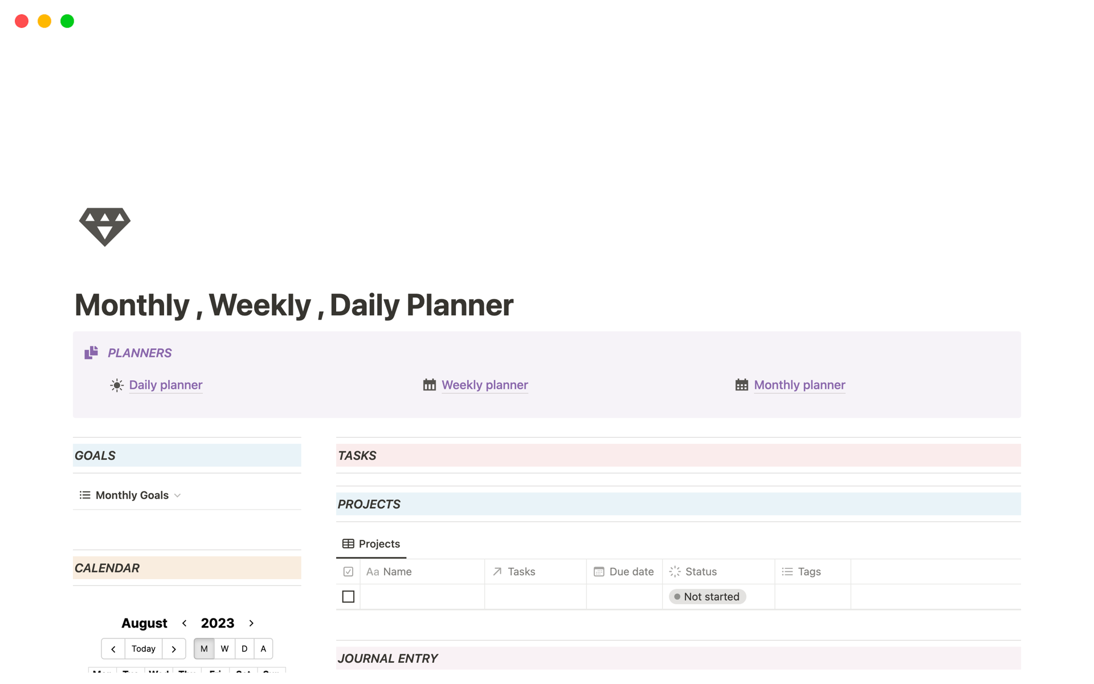
Task: Select the M month view toggle
Action: point(204,649)
